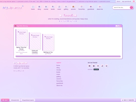Open the Betting on You cover

[48, 42]
